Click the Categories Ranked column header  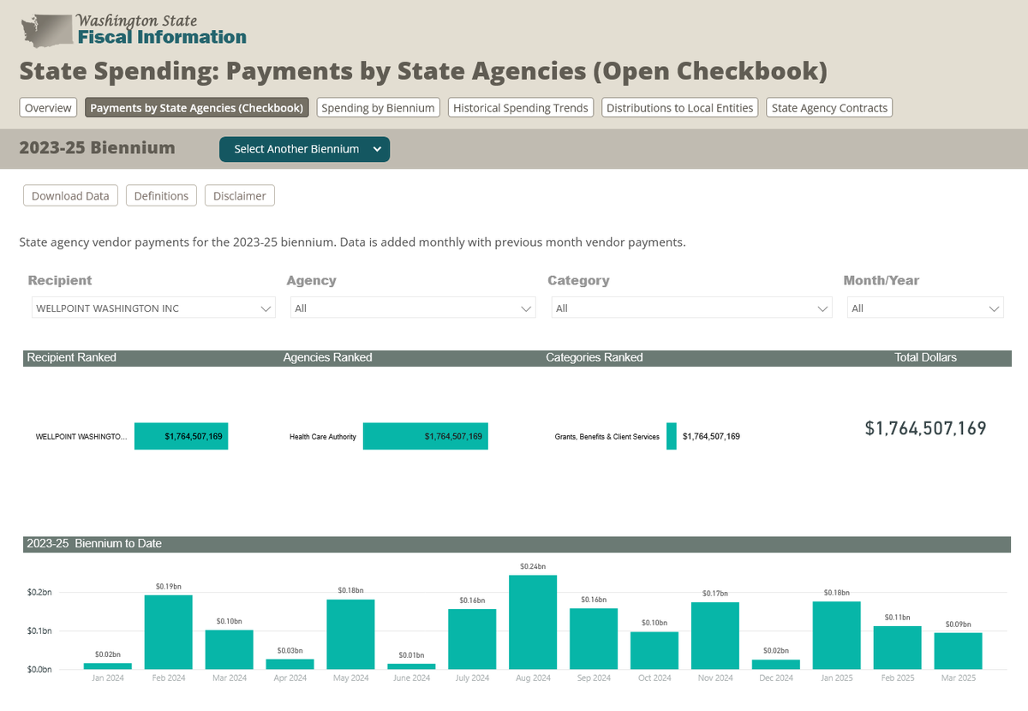coord(595,357)
